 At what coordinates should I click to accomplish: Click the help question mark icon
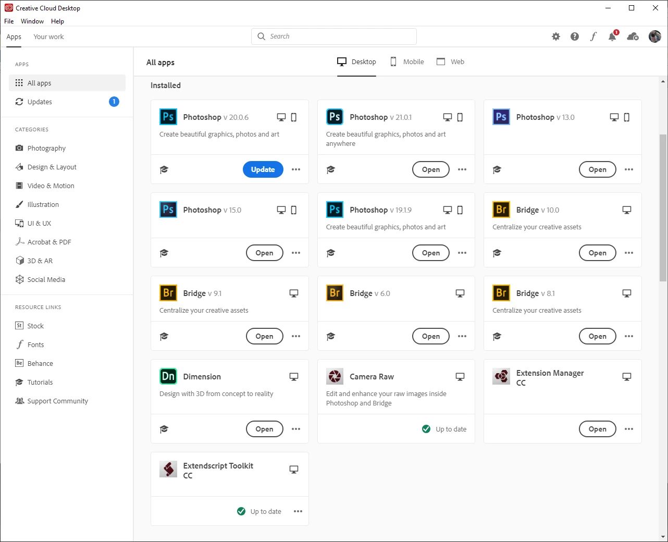[575, 36]
